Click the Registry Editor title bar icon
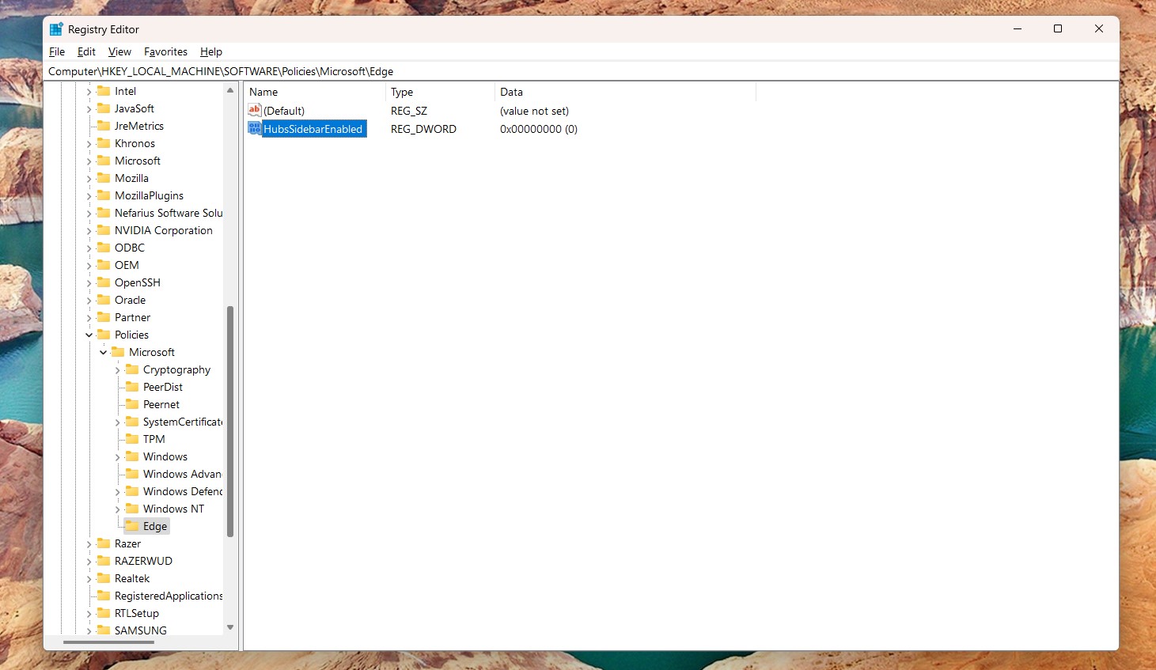 click(x=56, y=29)
